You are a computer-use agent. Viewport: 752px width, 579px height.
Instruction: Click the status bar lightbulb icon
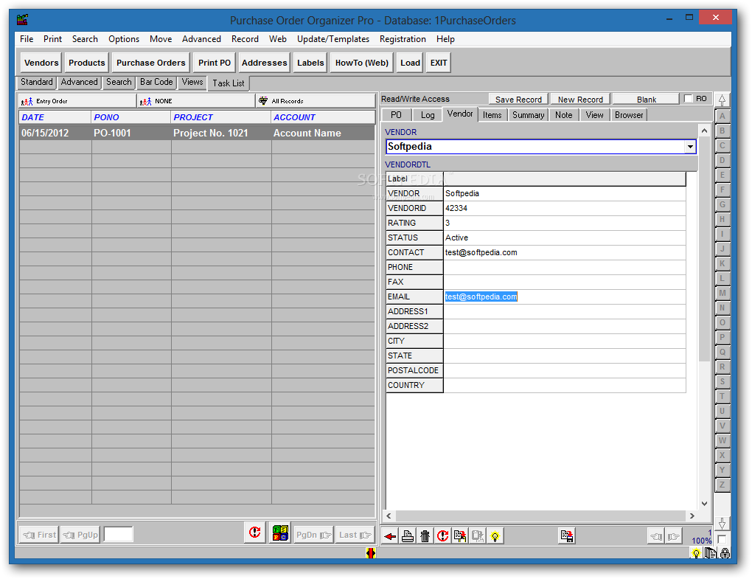click(x=696, y=553)
